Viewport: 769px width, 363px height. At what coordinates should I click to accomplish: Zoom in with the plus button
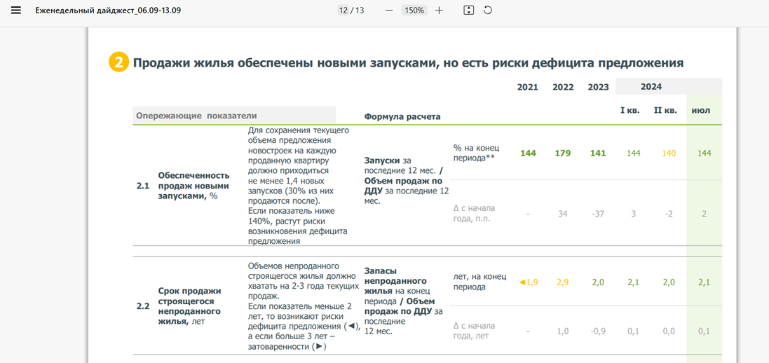(439, 11)
